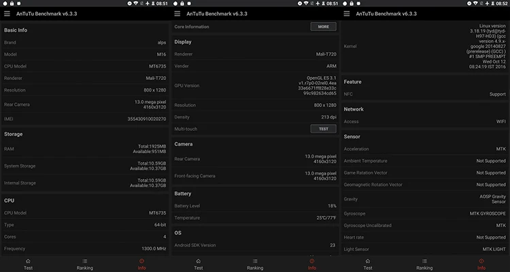Click the Cores value 4
The height and width of the screenshot is (272, 510).
tap(165, 237)
